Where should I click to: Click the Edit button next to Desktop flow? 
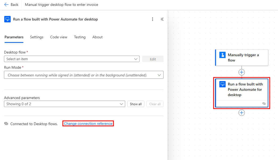coord(153,59)
